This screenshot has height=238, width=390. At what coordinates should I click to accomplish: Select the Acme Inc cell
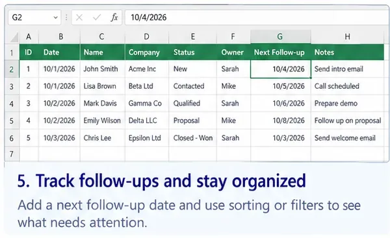click(147, 69)
